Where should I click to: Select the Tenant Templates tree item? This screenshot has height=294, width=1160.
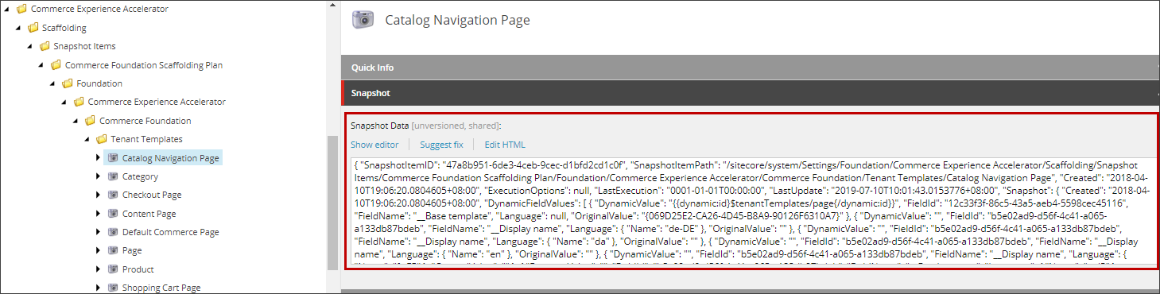click(146, 139)
